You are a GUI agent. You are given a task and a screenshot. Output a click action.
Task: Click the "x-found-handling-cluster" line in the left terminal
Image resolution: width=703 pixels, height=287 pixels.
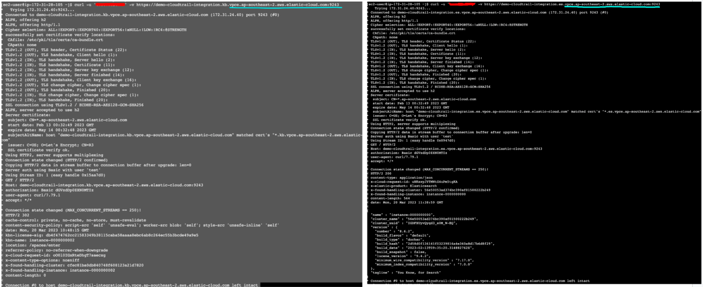pyautogui.click(x=74, y=266)
